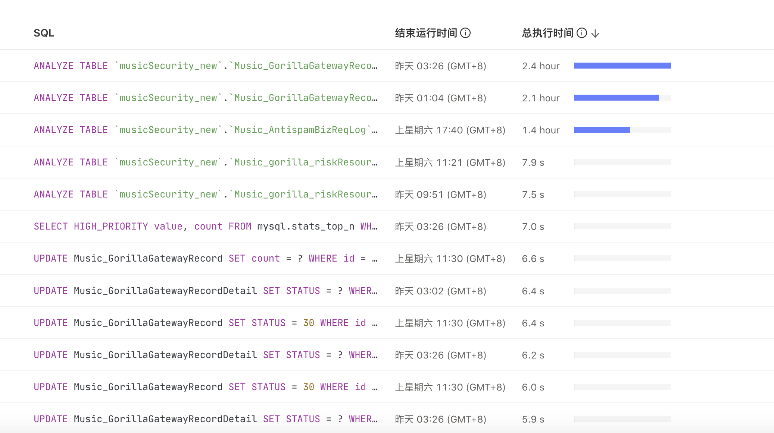The height and width of the screenshot is (433, 774).
Task: Click the sort arrow on 总执行时间 column
Action: [595, 34]
